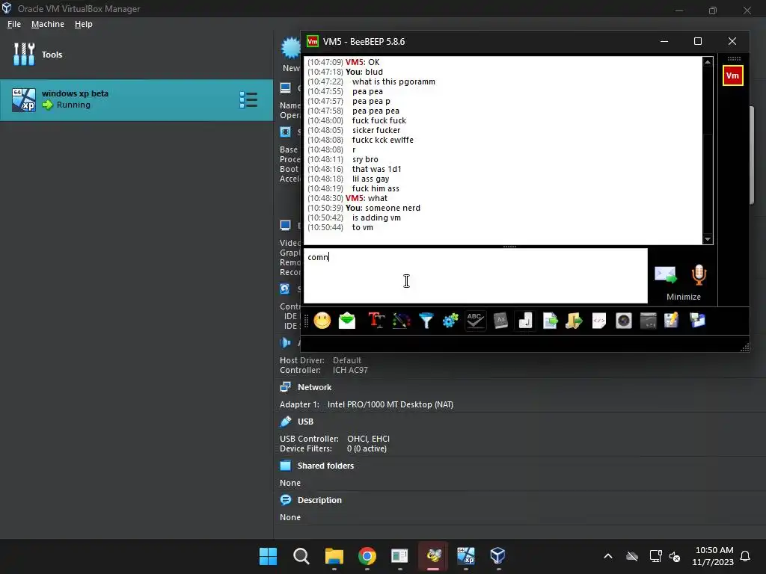766x574 pixels.
Task: Click the Adapter 1 Intel PRO/1000 text
Action: (367, 404)
